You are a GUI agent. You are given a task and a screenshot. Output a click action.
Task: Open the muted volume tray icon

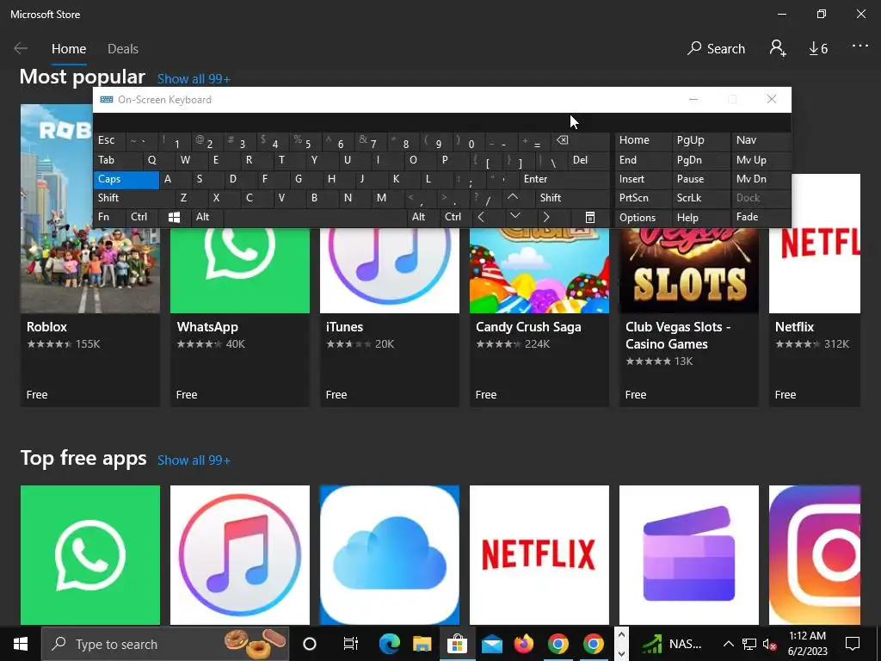coord(769,644)
